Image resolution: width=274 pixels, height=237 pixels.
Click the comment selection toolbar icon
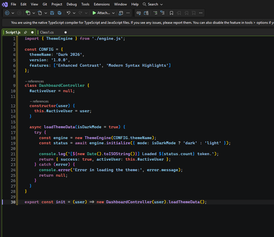coord(139,13)
